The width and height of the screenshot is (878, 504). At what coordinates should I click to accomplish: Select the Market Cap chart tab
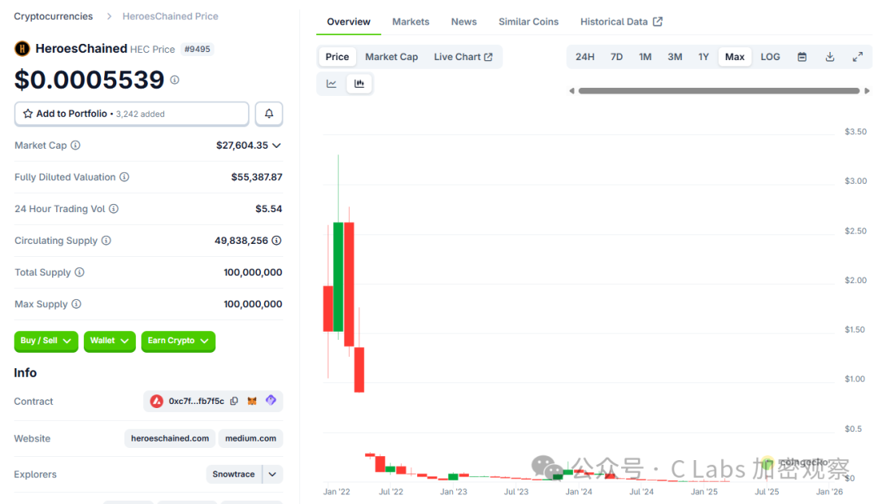pos(391,57)
